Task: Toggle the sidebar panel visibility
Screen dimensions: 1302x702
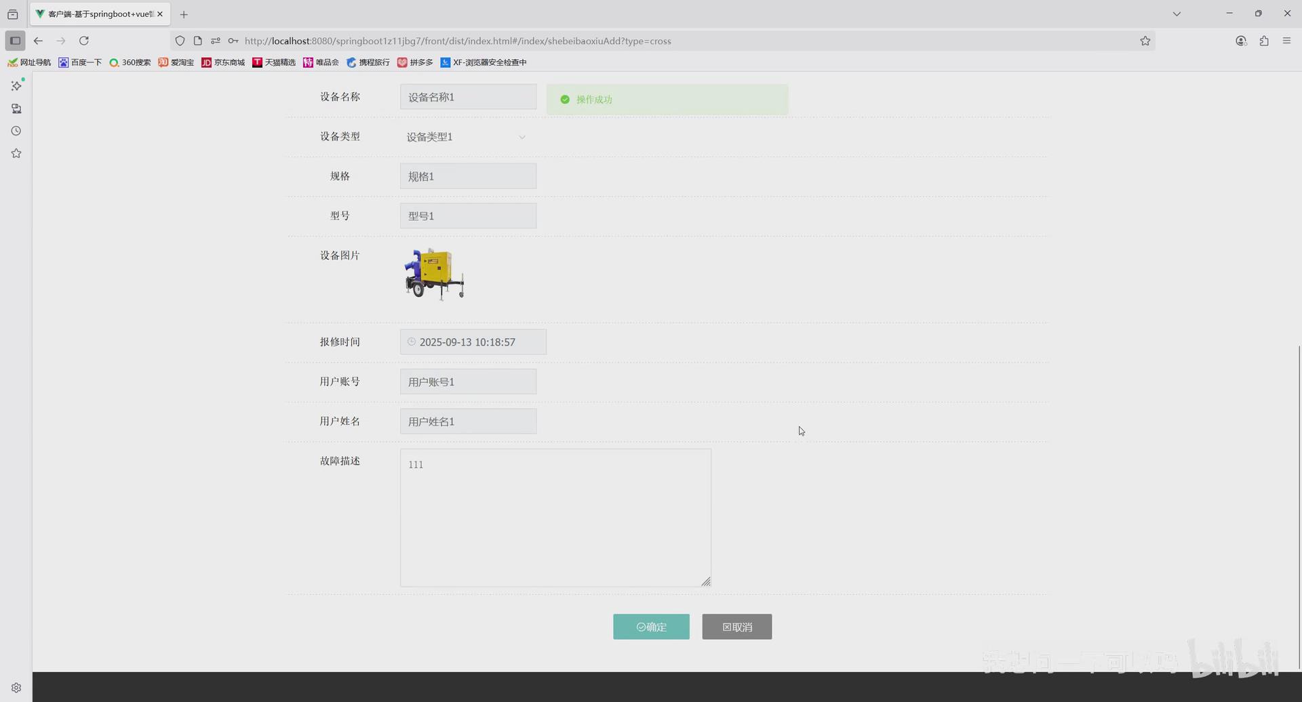Action: [x=15, y=41]
